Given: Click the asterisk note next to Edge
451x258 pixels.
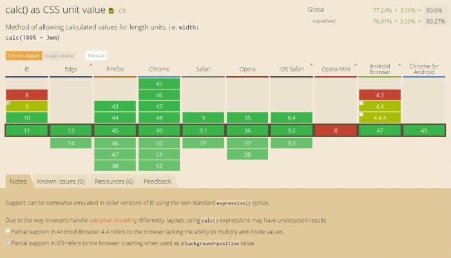Looking at the screenshot, I should [x=91, y=65].
